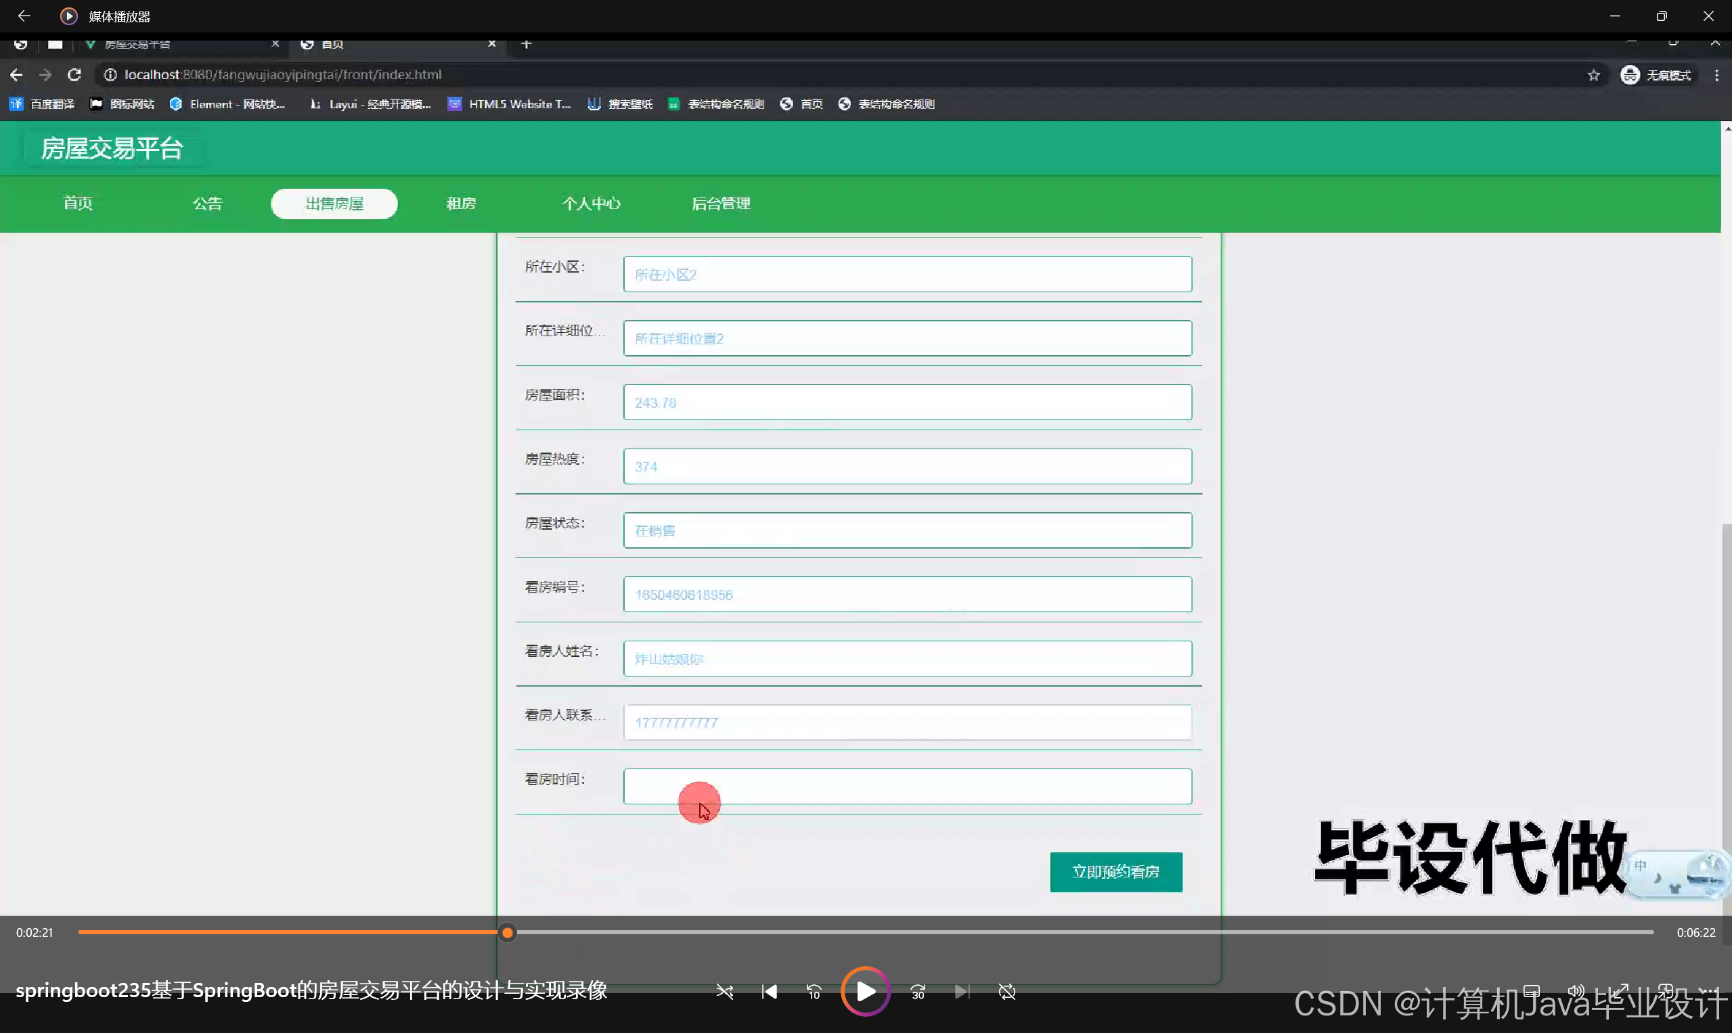Open new browser tab with plus
The image size is (1732, 1033).
tap(527, 44)
